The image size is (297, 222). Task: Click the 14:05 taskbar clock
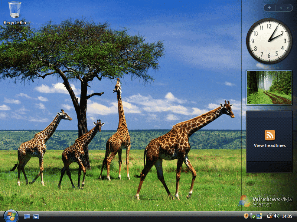tap(287, 216)
